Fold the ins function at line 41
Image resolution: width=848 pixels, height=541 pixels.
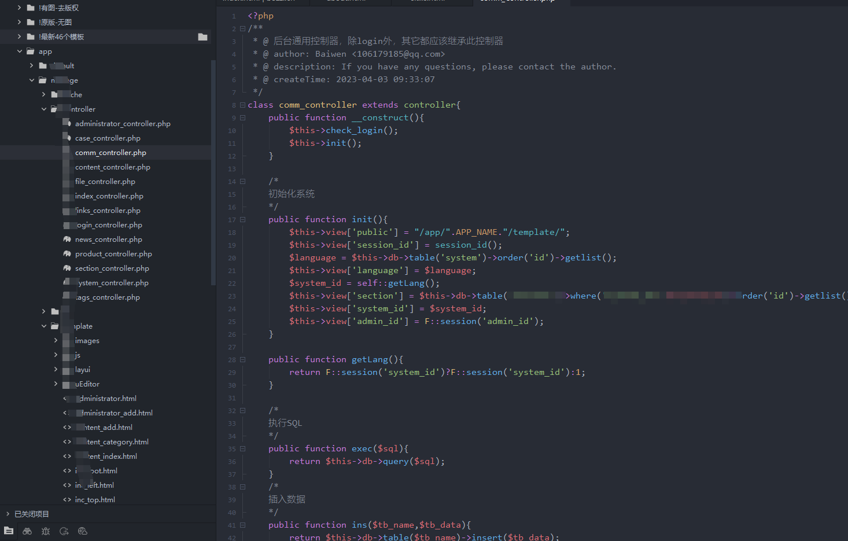(242, 525)
